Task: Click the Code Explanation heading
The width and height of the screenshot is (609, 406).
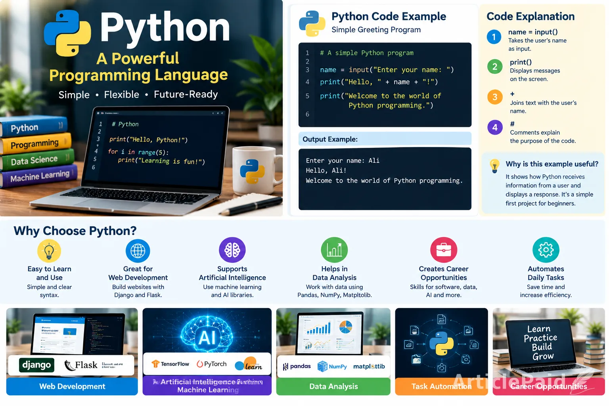Action: [x=530, y=16]
